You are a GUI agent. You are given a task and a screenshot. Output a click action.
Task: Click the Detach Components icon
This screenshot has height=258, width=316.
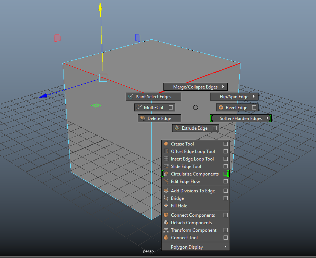(166, 222)
